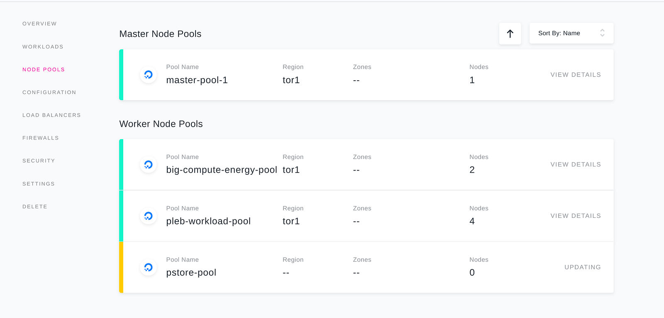
Task: Click the DigitalOcean icon for pstore-pool
Action: pyautogui.click(x=148, y=267)
